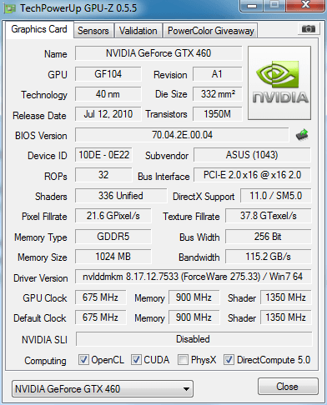Click the BIOS save chip icon
The height and width of the screenshot is (405, 327).
(302, 135)
